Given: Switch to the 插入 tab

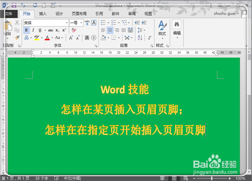Looking at the screenshot, I should tap(43, 14).
